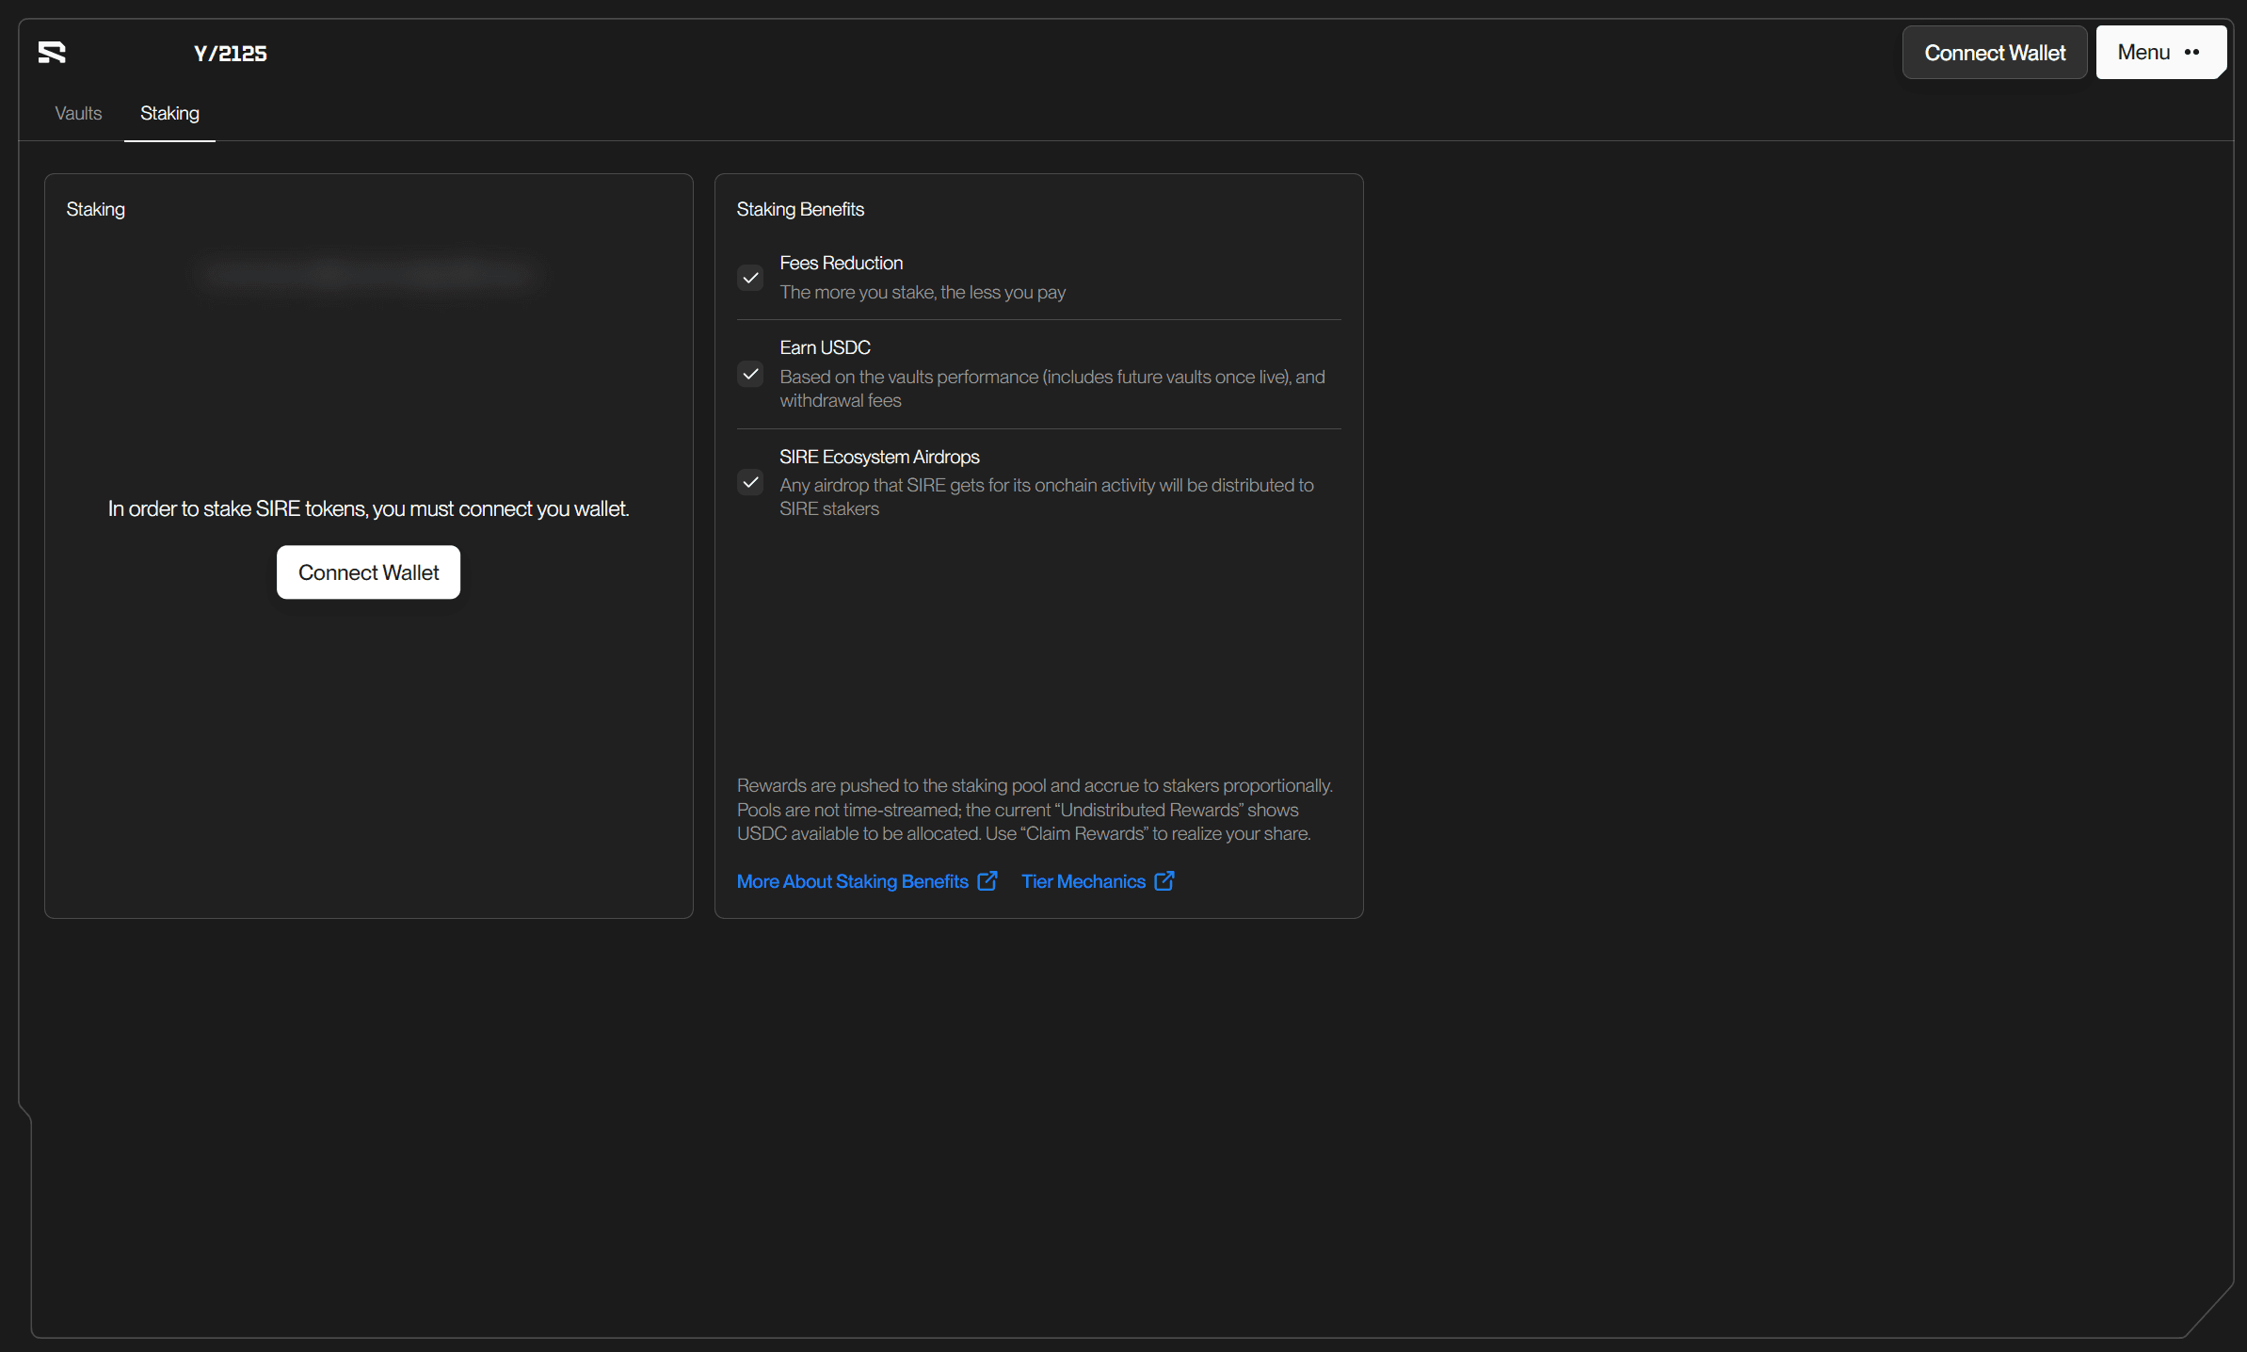Switch to the Vaults tab
Viewport: 2247px width, 1352px height.
(78, 113)
